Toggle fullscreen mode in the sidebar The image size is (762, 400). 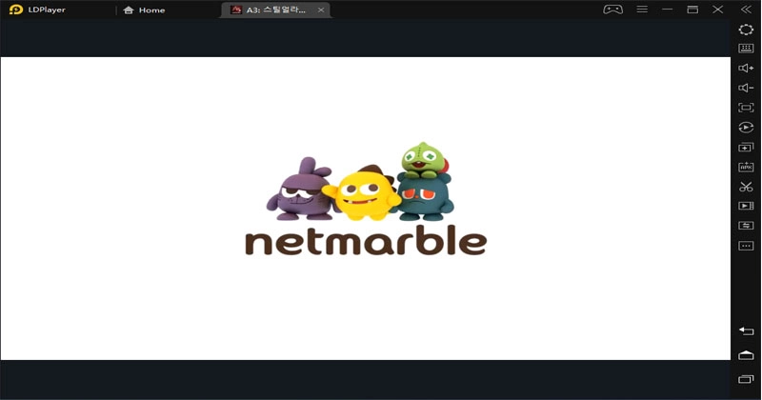(746, 108)
